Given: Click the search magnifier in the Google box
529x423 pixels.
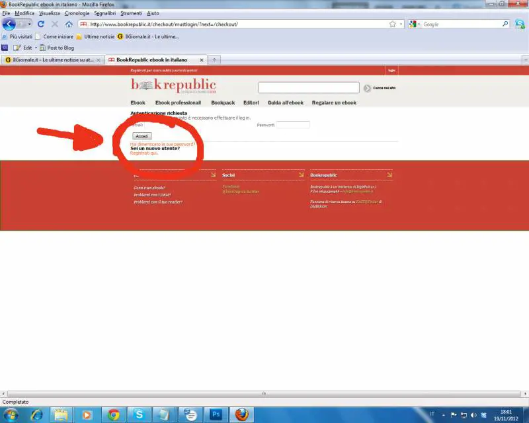Looking at the screenshot, I should (505, 24).
